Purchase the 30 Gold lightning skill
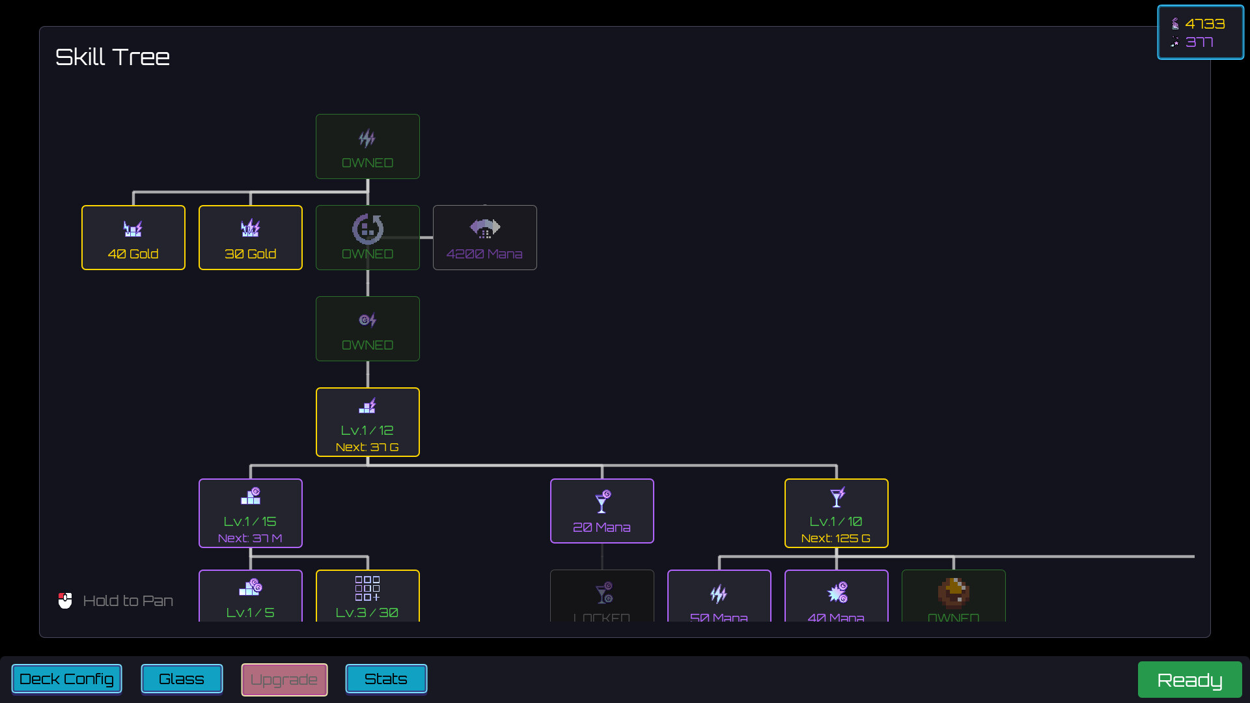1250x703 pixels. tap(250, 238)
